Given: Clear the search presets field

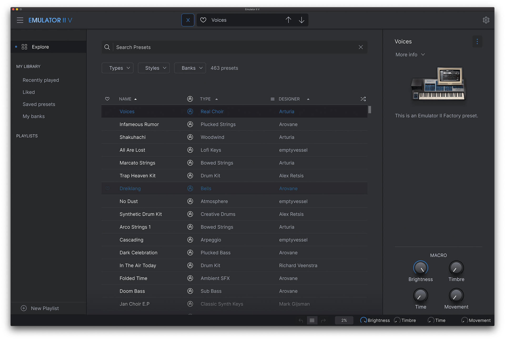Looking at the screenshot, I should click(361, 47).
